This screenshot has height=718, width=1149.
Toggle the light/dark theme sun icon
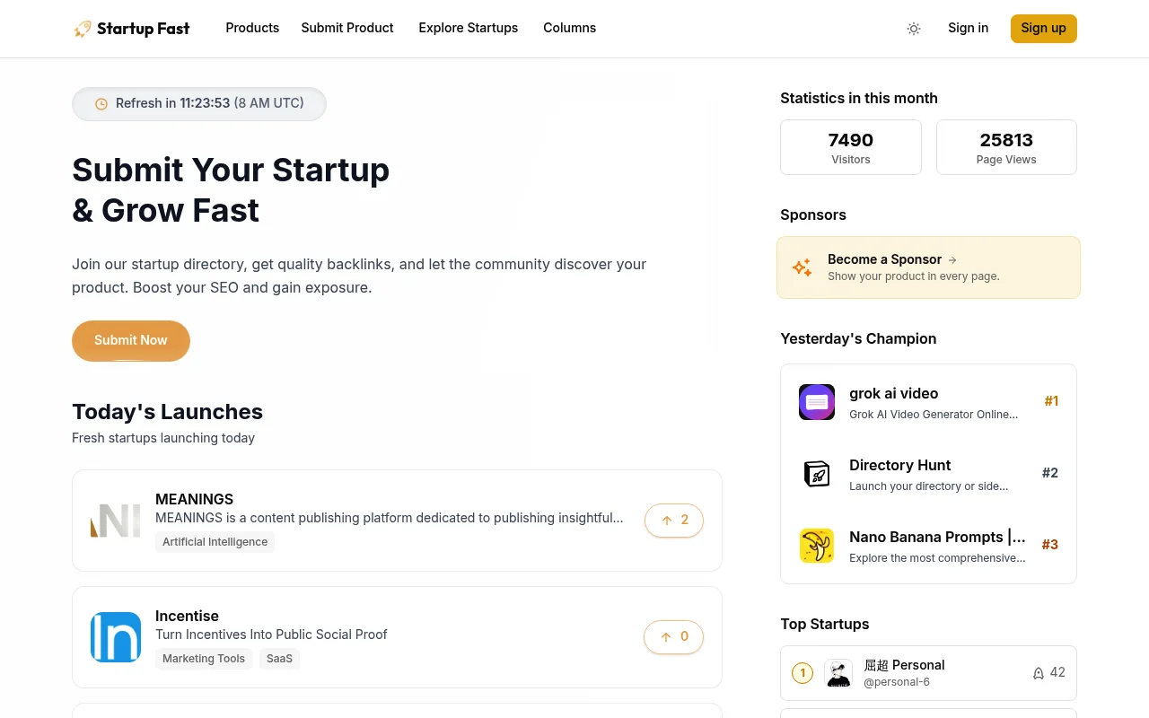(x=914, y=28)
